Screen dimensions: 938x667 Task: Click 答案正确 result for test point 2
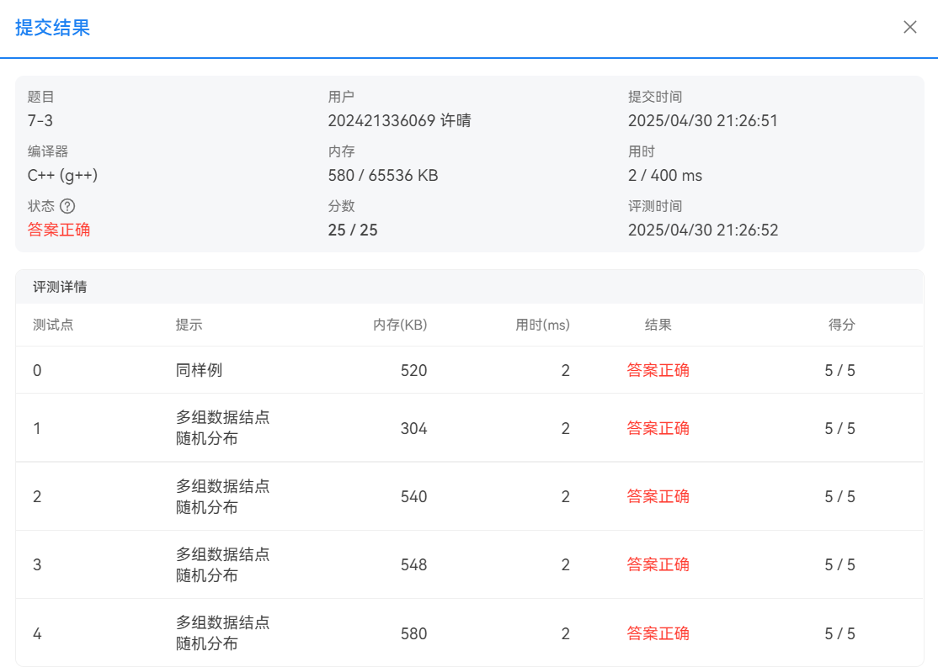pyautogui.click(x=658, y=496)
